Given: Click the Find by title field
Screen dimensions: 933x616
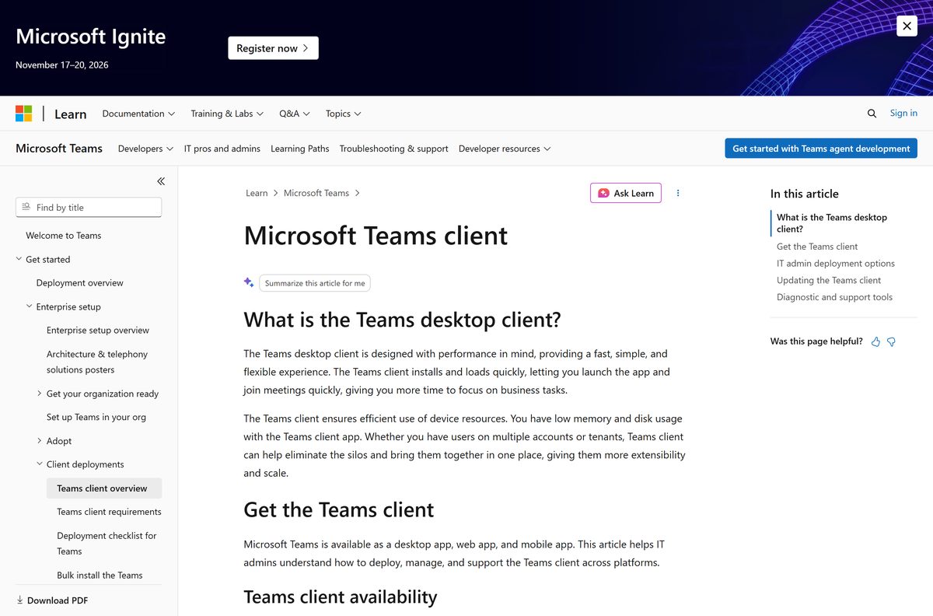Looking at the screenshot, I should click(89, 207).
